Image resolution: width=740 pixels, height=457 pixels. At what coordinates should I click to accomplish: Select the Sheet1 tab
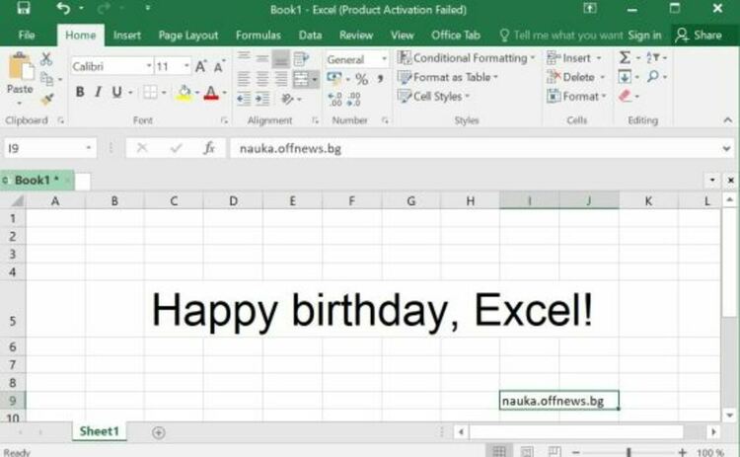click(99, 431)
